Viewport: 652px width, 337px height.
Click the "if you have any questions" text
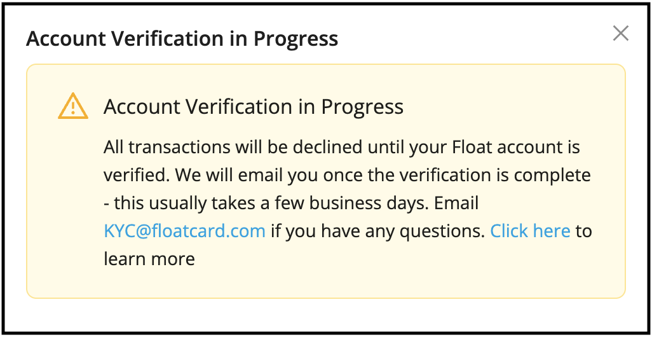[x=377, y=231]
